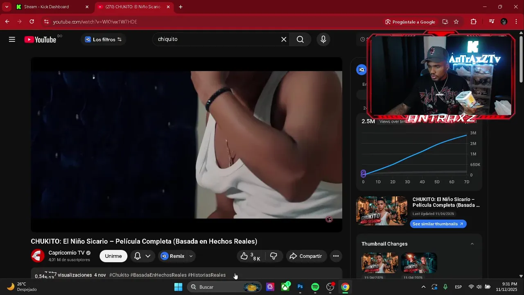The image size is (524, 295).
Task: Select the CHUKITO El Niño Sicario tab
Action: pos(133,7)
